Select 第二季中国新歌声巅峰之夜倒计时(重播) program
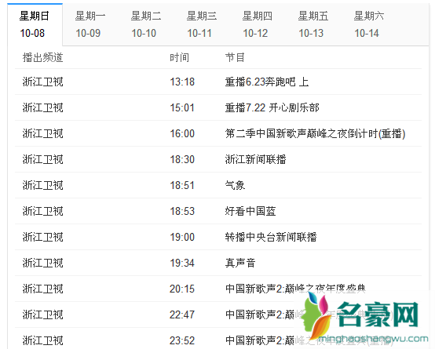The image size is (435, 349). (x=315, y=133)
